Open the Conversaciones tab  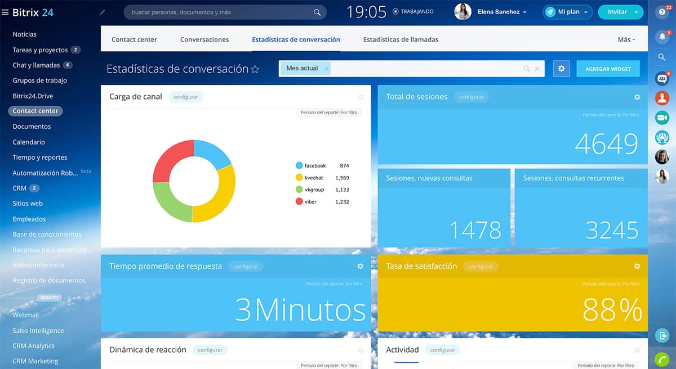tap(204, 40)
